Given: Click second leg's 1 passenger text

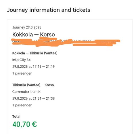Looking at the screenshot, I should click(22, 105).
